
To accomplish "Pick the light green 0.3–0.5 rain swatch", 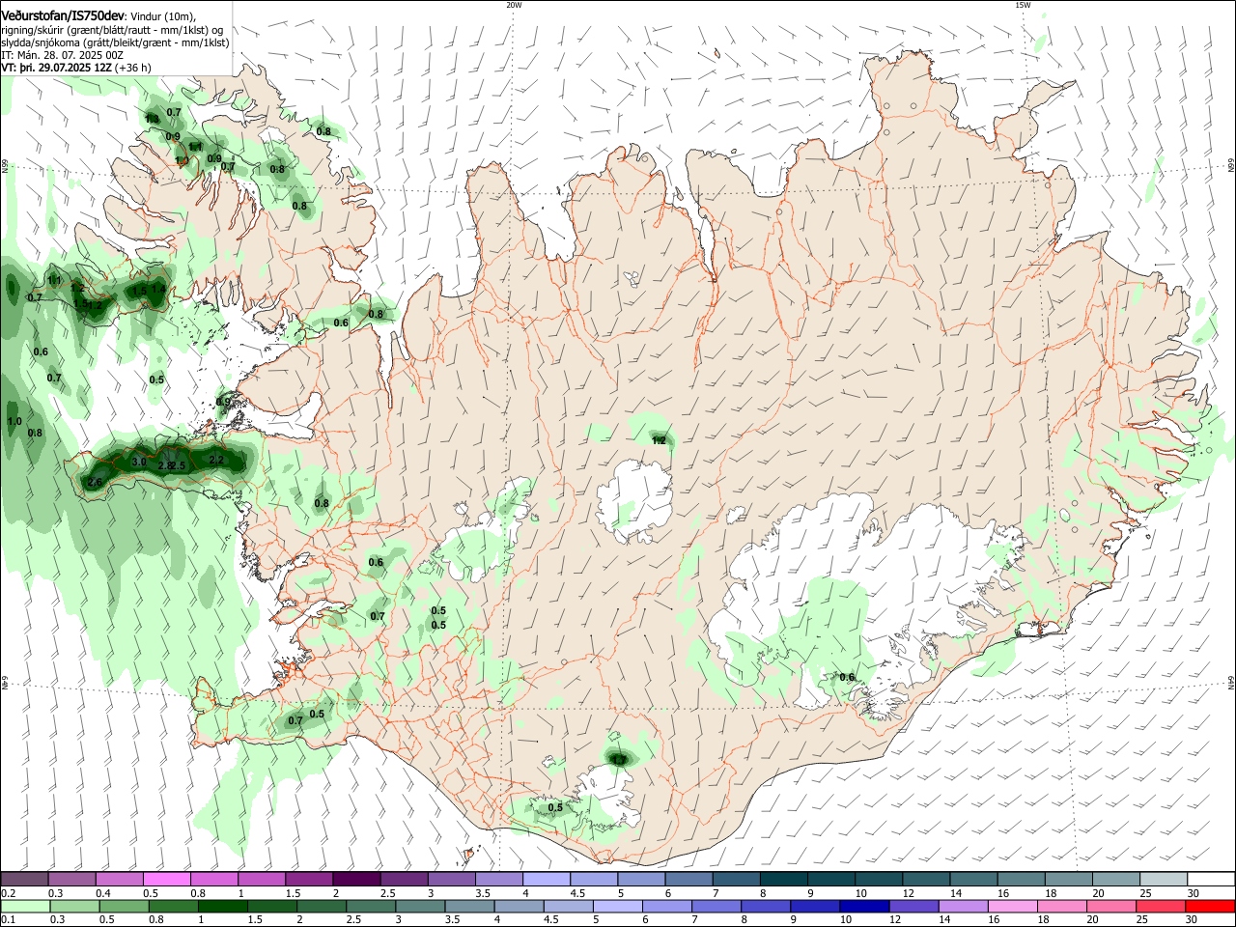I will click(73, 907).
